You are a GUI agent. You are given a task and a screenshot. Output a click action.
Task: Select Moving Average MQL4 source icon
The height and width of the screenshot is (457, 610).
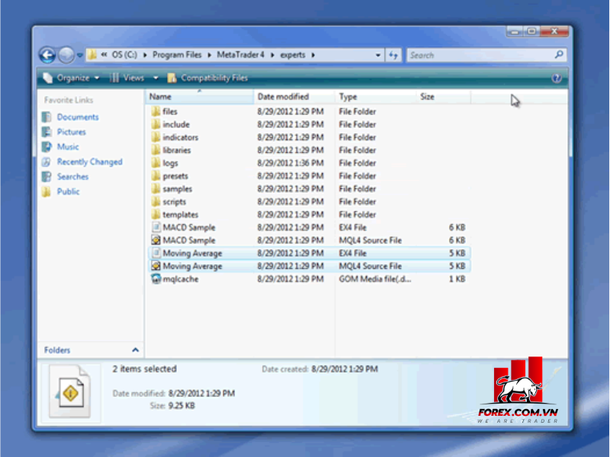click(156, 266)
